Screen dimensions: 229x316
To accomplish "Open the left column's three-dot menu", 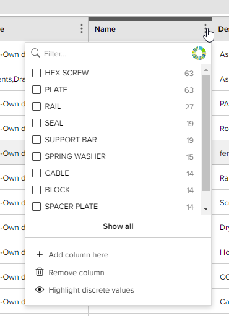I will (x=82, y=28).
